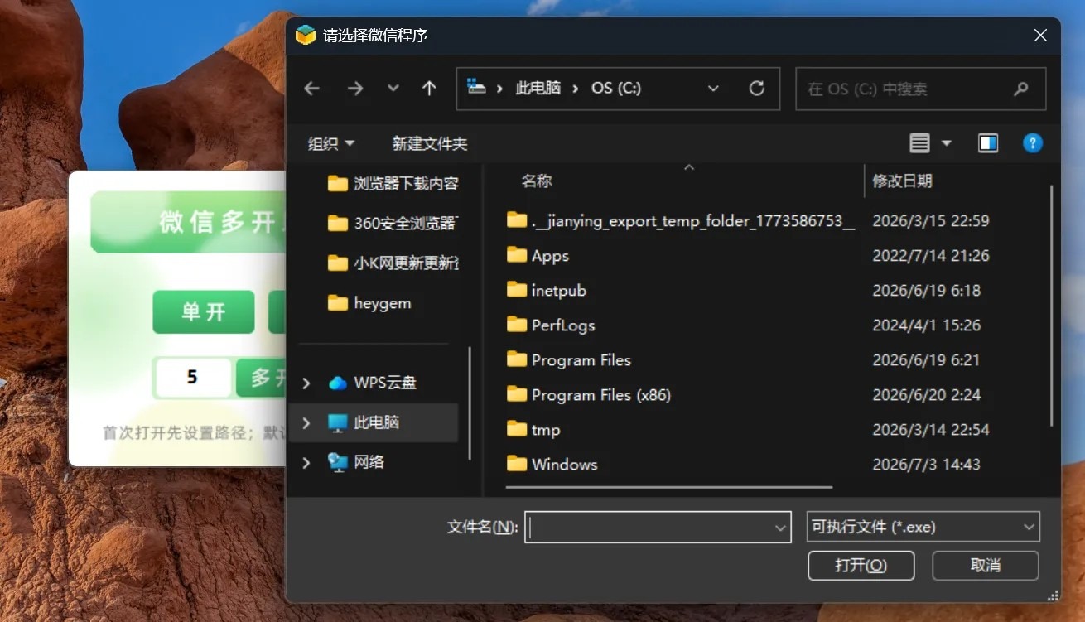This screenshot has height=622, width=1085.
Task: Select 此电脑 in the address path
Action: click(538, 89)
